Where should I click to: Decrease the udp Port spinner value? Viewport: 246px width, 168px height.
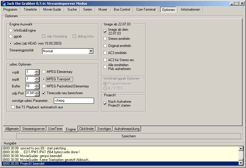tap(37, 95)
